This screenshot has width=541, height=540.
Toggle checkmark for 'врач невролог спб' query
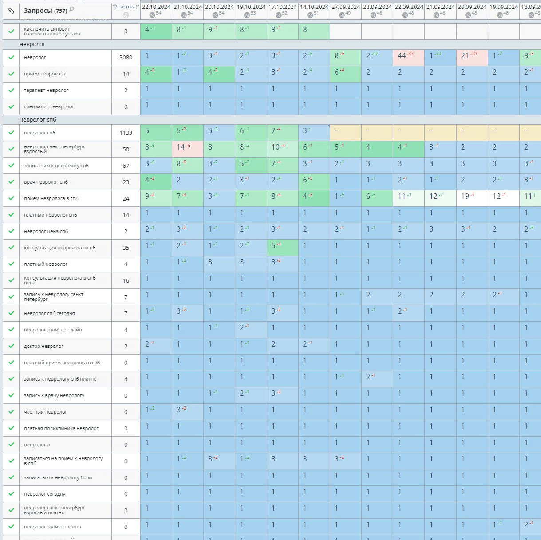pos(12,182)
